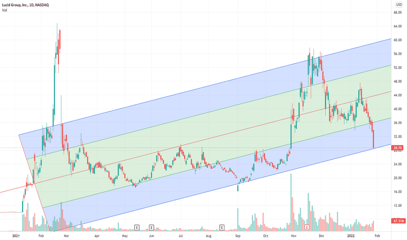
Task: Click the Jul time axis label
Action: point(181,236)
